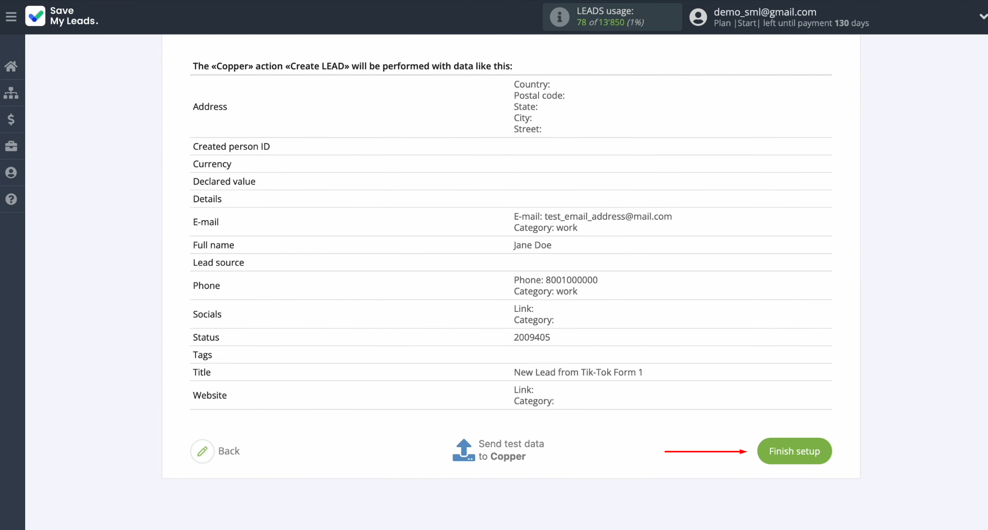Image resolution: width=988 pixels, height=530 pixels.
Task: Click the LEADS usage info icon
Action: click(560, 17)
